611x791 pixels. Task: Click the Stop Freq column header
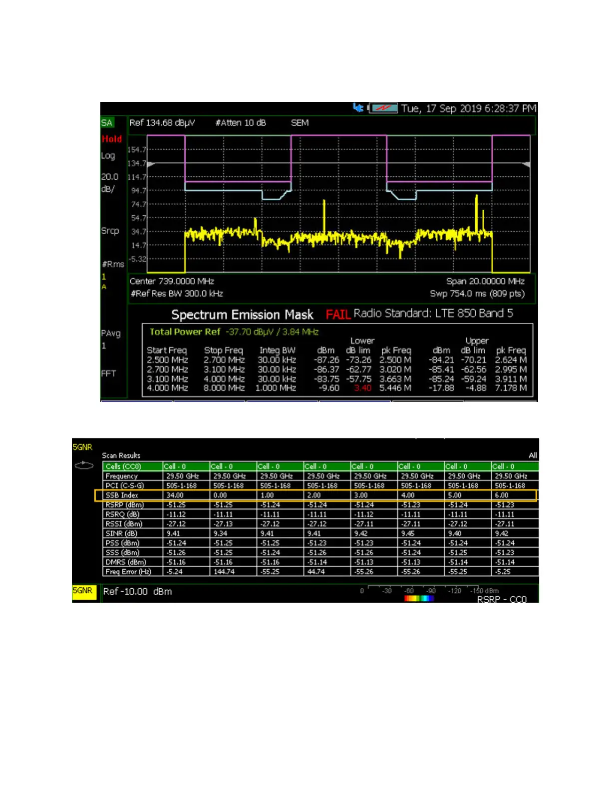click(x=223, y=351)
